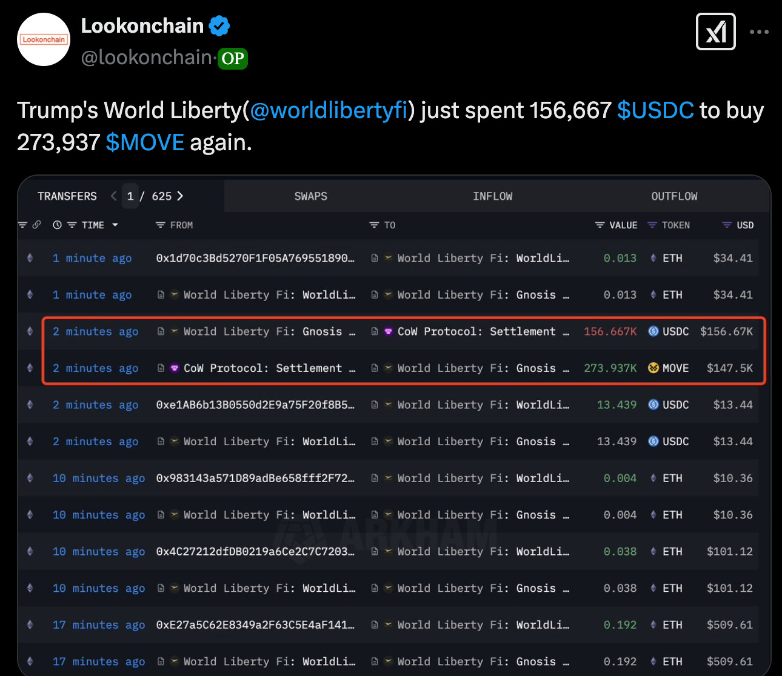Click CoW Protocol: Settlement in the TO column
Screen dimensions: 782x676
483,331
